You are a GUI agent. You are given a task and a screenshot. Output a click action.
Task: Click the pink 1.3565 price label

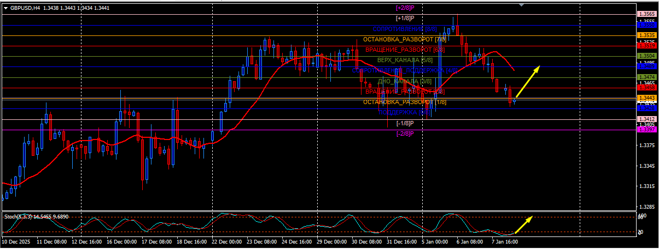647,14
